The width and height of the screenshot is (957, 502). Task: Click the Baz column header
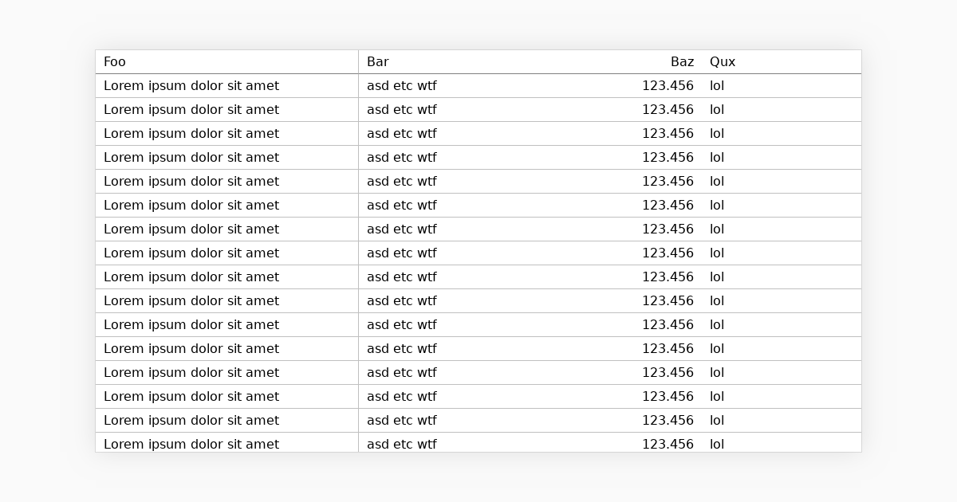coord(682,61)
